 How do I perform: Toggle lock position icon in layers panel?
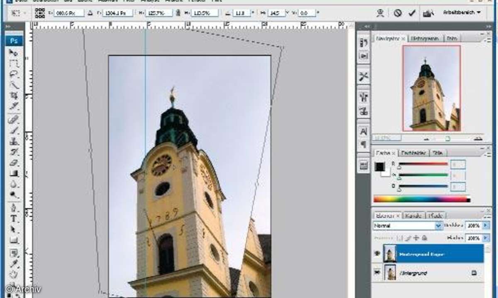(416, 238)
